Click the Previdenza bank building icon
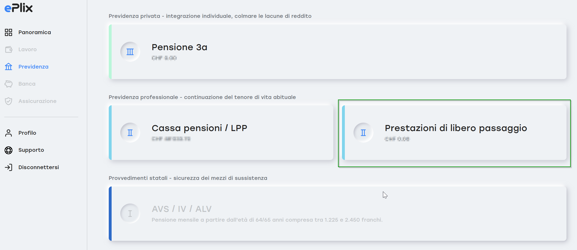Image resolution: width=577 pixels, height=250 pixels. [x=8, y=67]
